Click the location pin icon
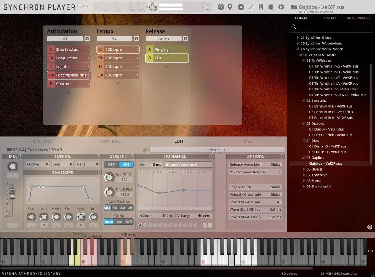The image size is (375, 277). coord(230,7)
